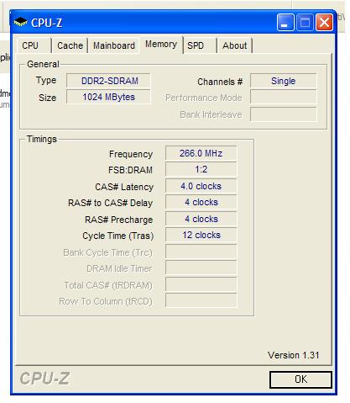Click the CAS# Latency 4.0 clocks field

[x=201, y=186]
